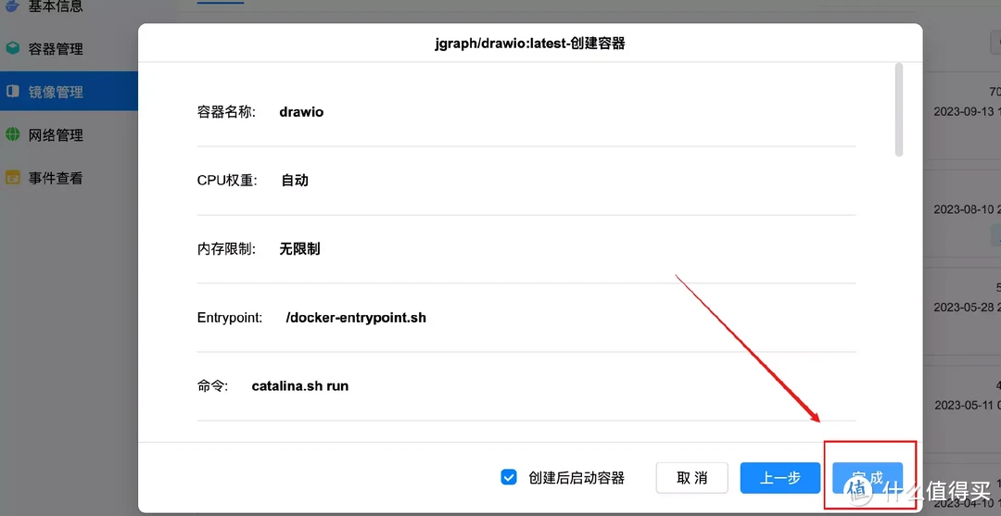Click date 2023-05-28 in background list
Image resolution: width=1001 pixels, height=516 pixels.
966,308
